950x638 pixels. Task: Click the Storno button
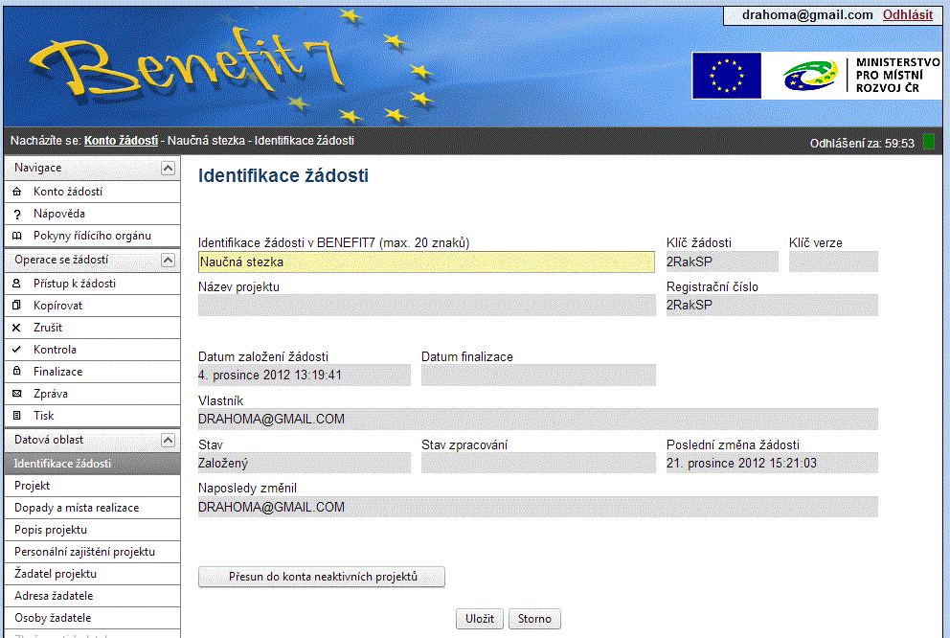point(534,619)
